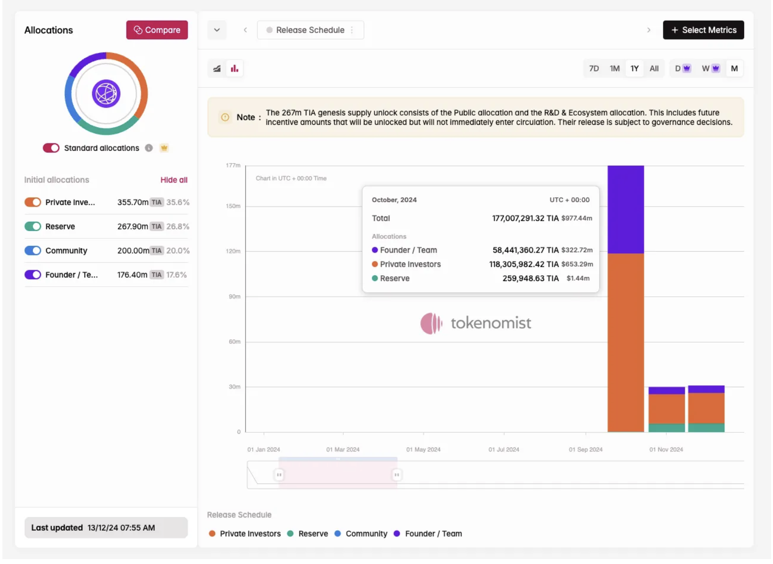Select the bar chart view icon
This screenshot has height=564, width=773.
235,69
